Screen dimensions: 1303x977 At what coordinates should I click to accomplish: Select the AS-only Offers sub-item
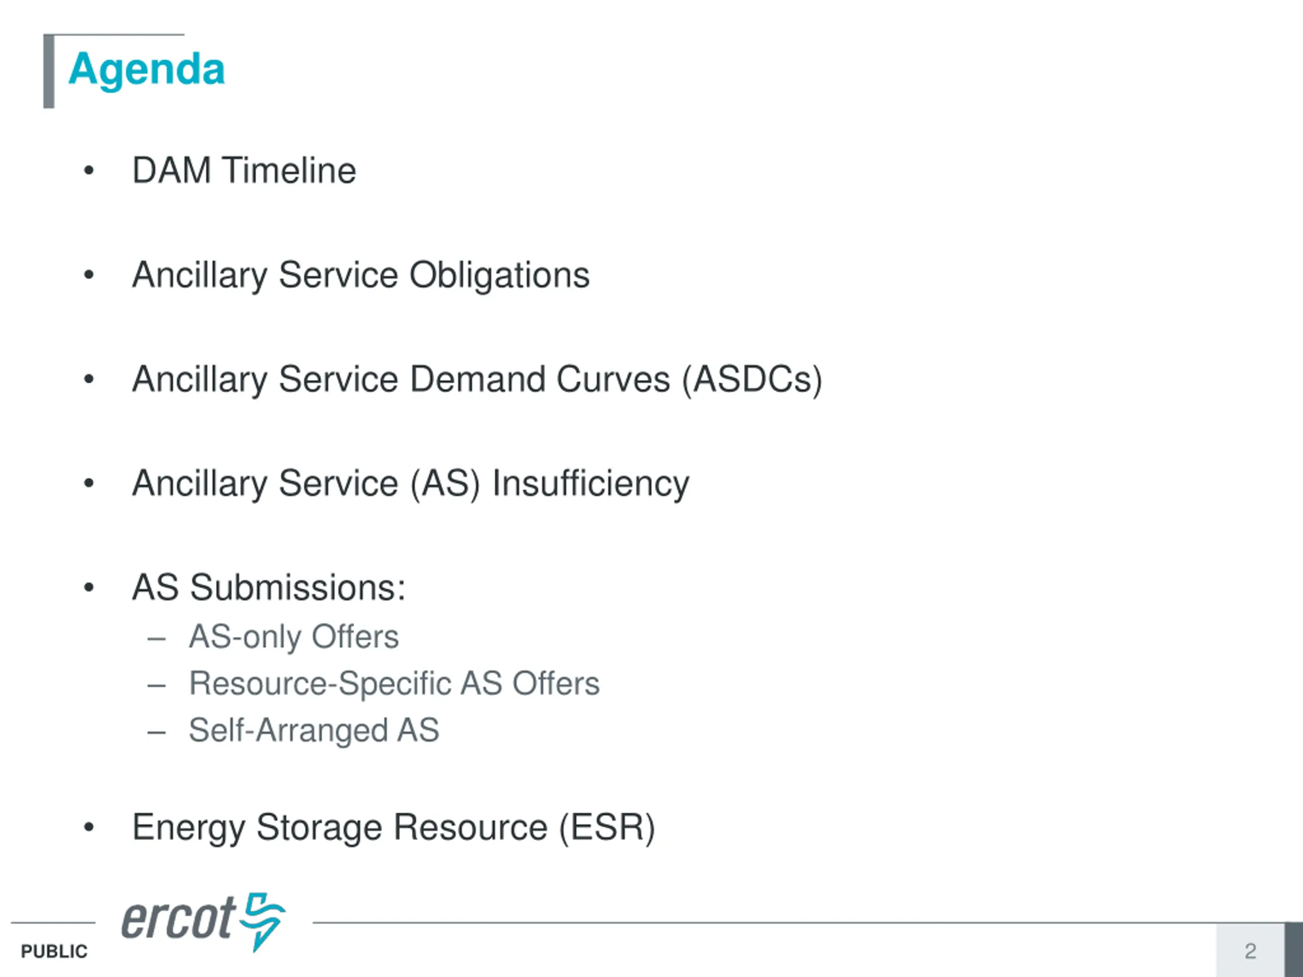tap(293, 637)
